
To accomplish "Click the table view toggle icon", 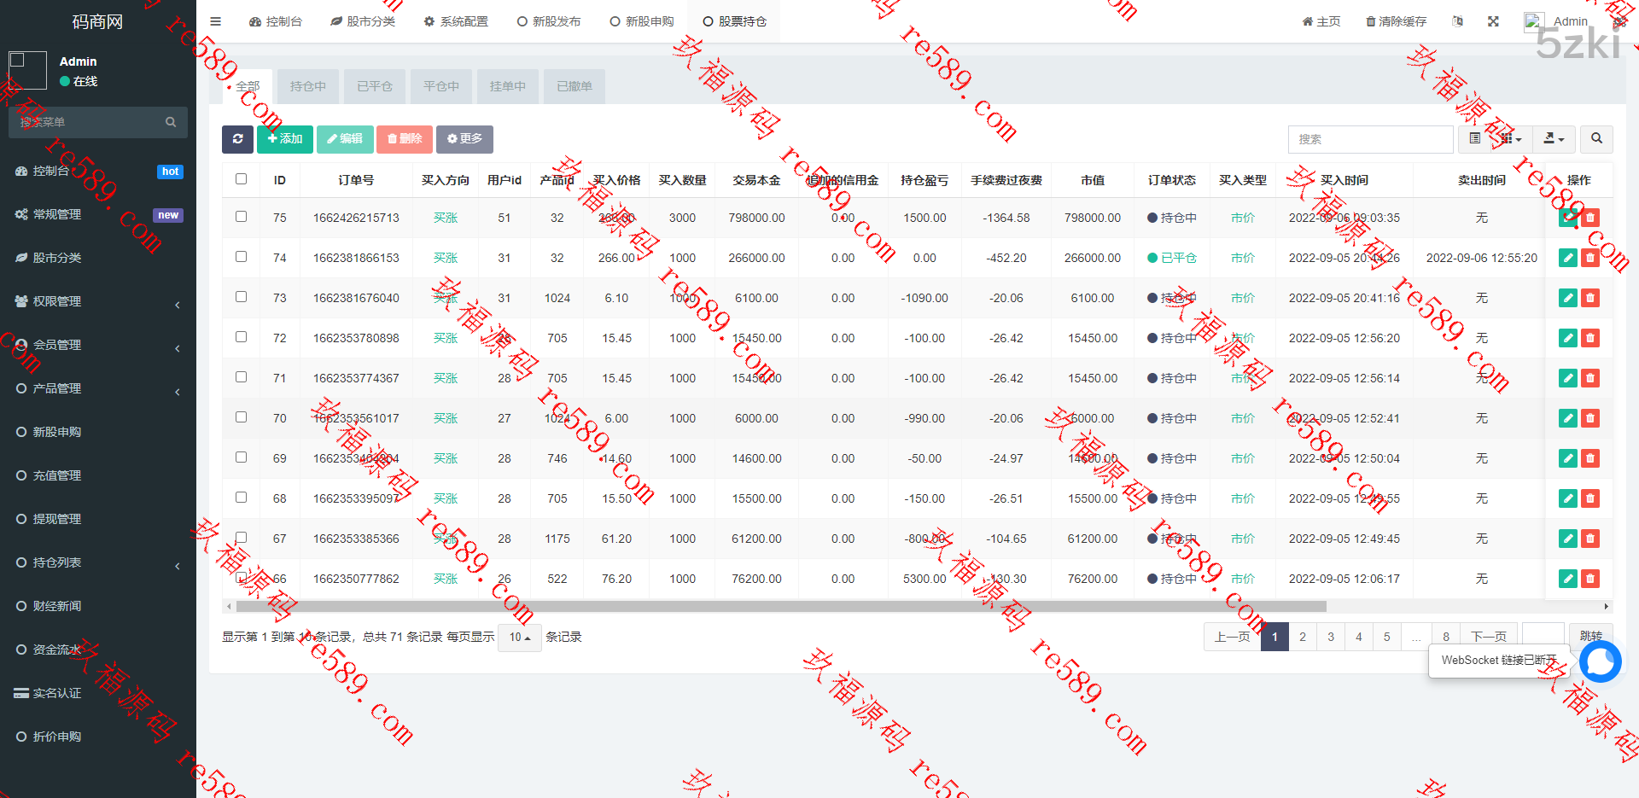I will click(x=1474, y=139).
